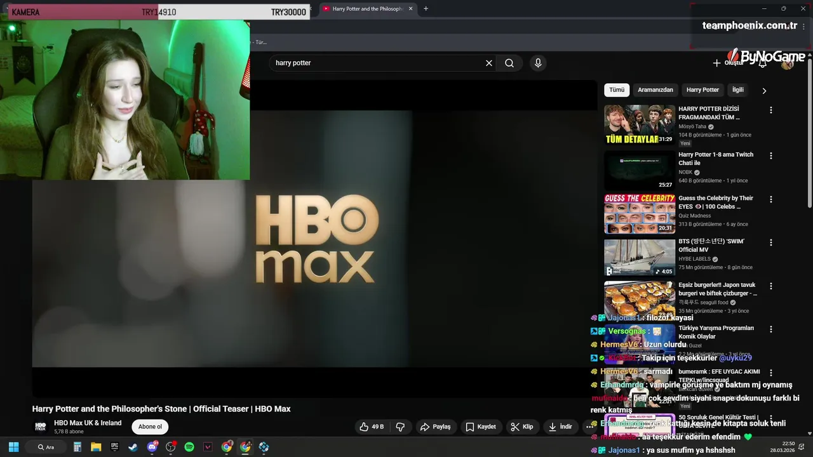Select the Aramanızdan filter chip
Screen dimensions: 813x457
(655, 90)
